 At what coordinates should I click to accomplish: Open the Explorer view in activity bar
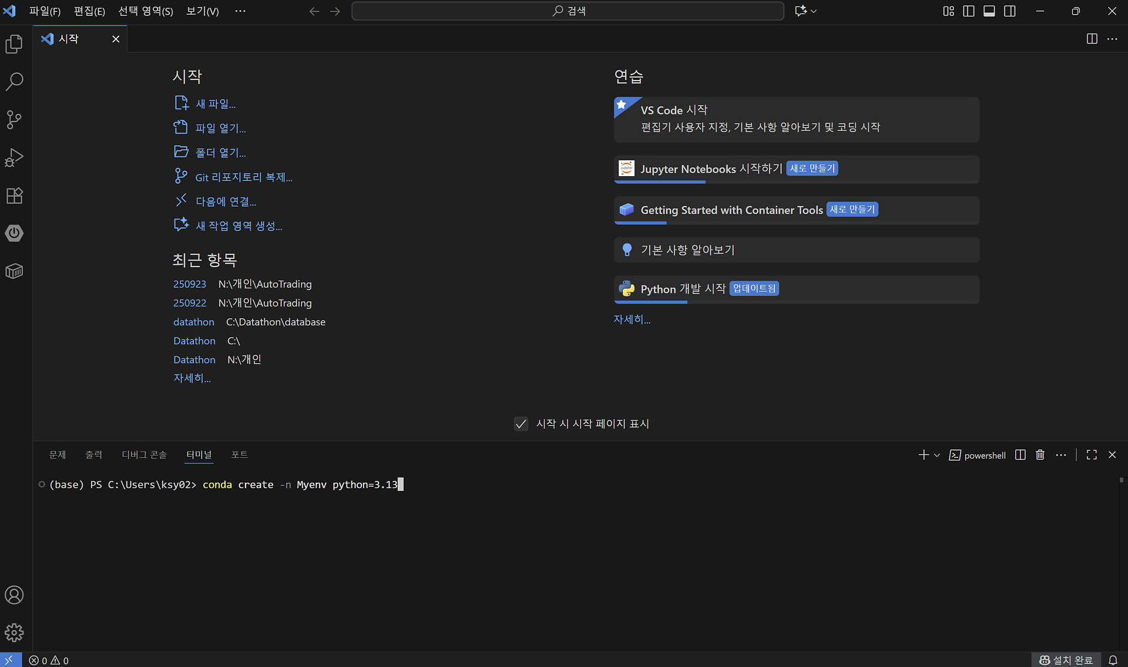[x=14, y=44]
